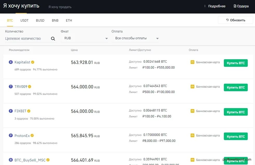
Task: Click the Лимит/Доступно column header
Action: click(x=140, y=50)
